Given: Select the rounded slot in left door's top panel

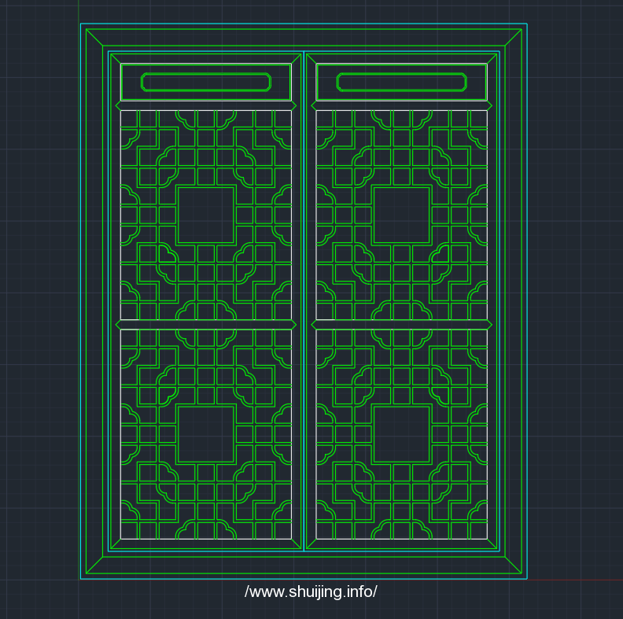Looking at the screenshot, I should tap(206, 83).
